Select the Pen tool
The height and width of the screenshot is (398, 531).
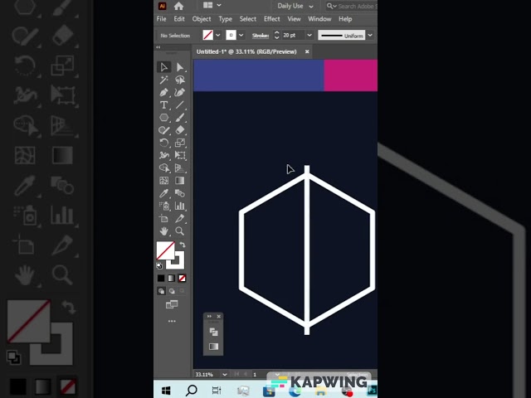[x=164, y=92]
